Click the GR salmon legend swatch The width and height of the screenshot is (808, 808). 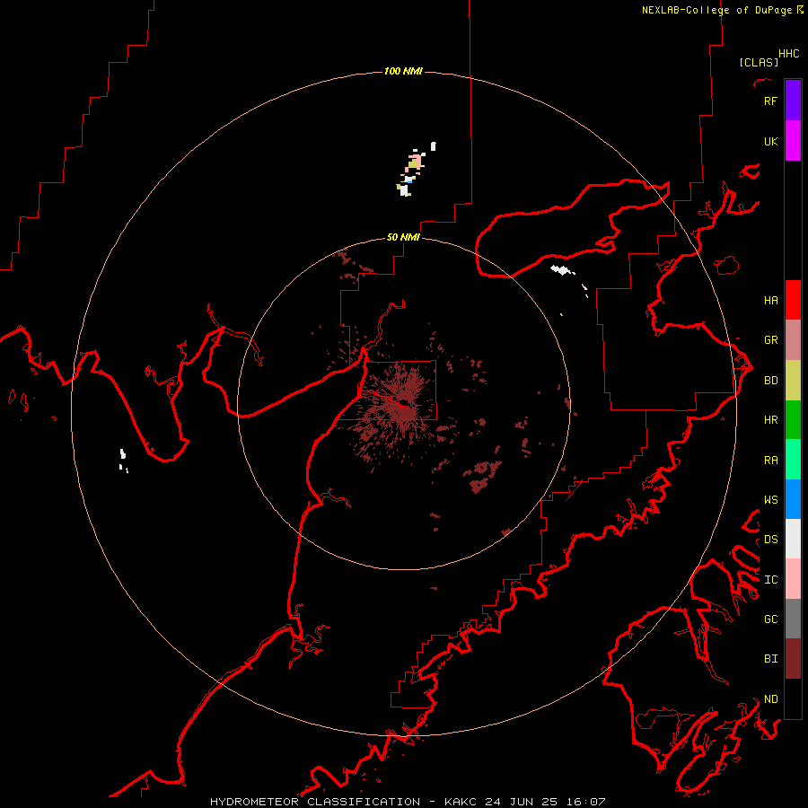[x=793, y=340]
